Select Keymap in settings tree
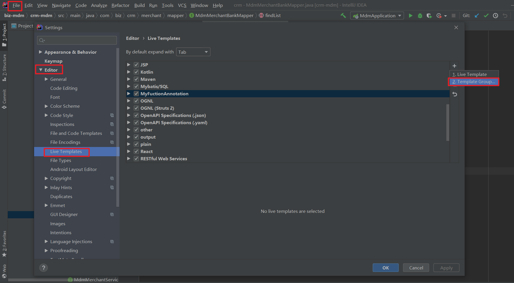Image resolution: width=514 pixels, height=283 pixels. pos(53,61)
